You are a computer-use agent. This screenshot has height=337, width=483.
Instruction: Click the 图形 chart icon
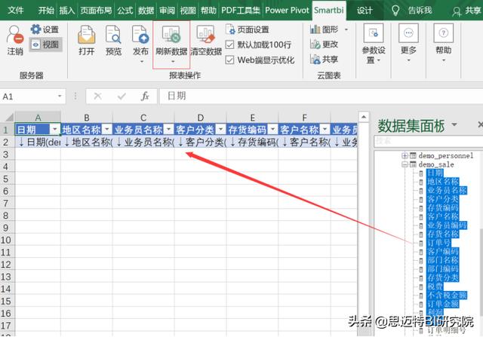tap(315, 29)
